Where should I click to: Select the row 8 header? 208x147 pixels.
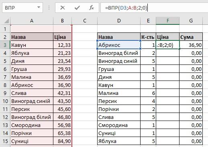pos(5,85)
